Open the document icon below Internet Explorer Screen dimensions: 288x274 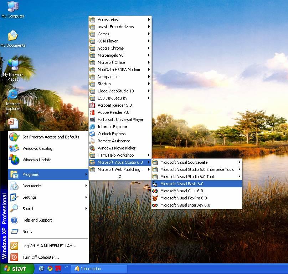[x=13, y=123]
